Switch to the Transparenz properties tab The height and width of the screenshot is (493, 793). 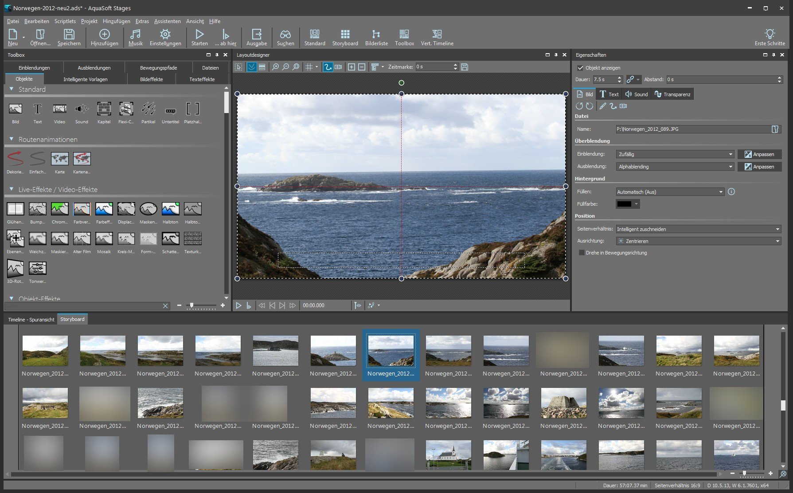(672, 94)
